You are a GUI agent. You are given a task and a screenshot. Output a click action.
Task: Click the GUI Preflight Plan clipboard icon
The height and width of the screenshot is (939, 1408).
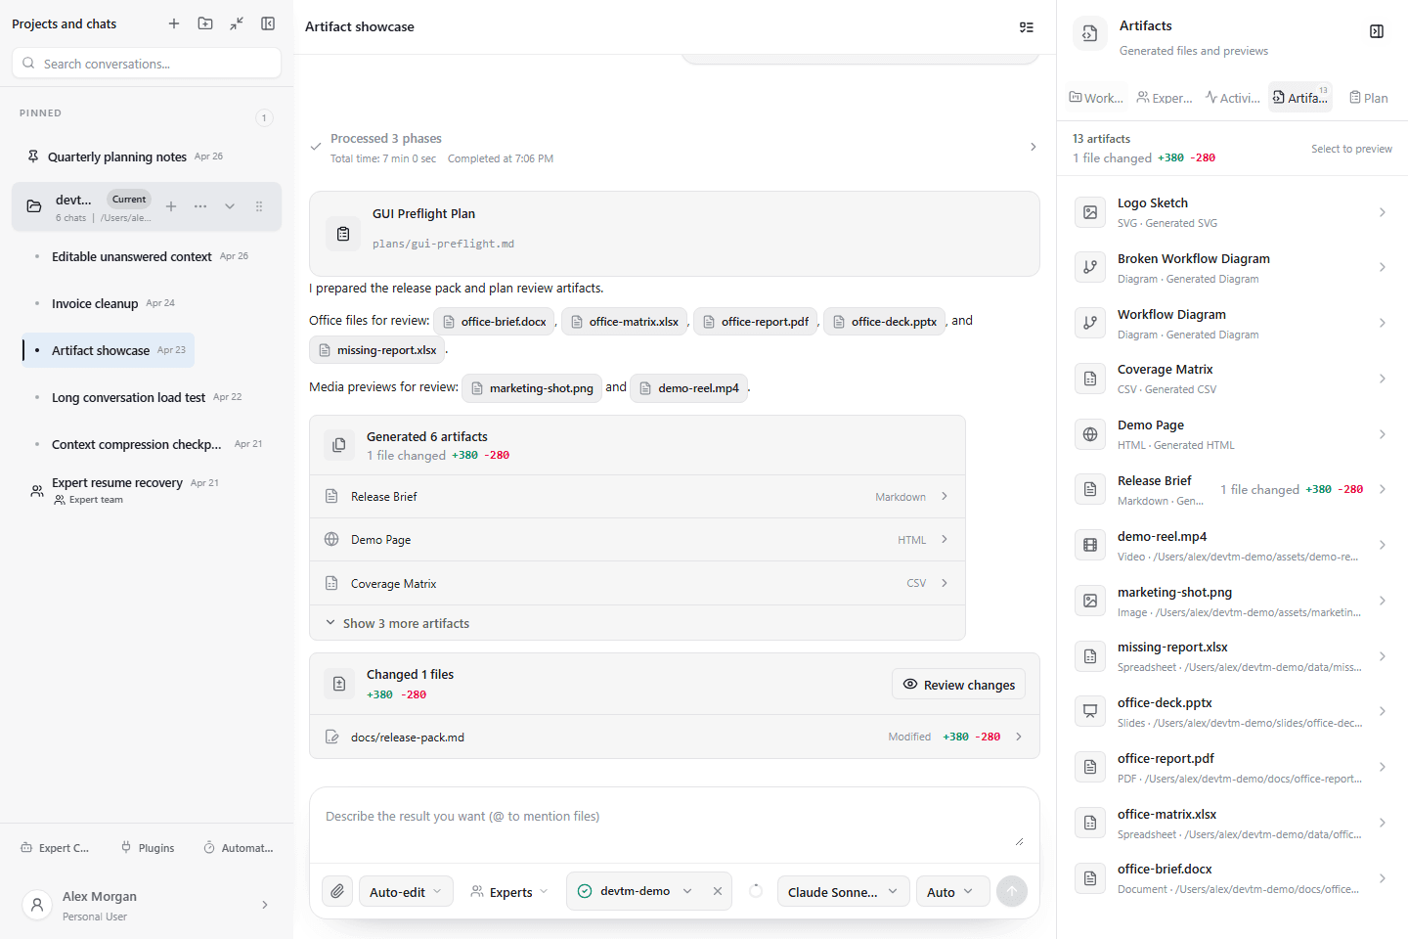343,234
